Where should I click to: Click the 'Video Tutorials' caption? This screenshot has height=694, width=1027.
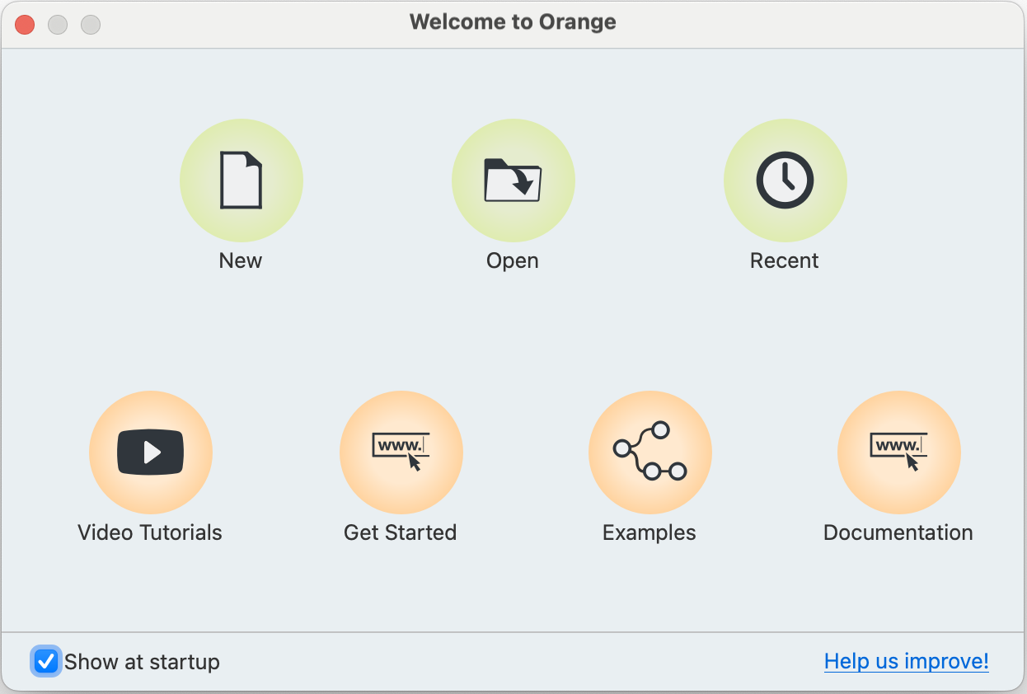pos(150,532)
